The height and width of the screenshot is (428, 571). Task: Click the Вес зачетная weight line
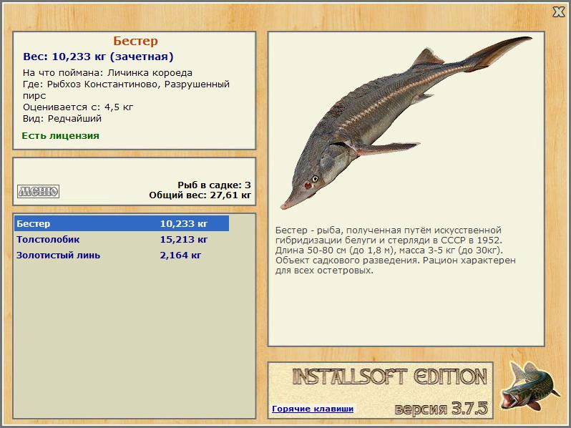pos(98,57)
